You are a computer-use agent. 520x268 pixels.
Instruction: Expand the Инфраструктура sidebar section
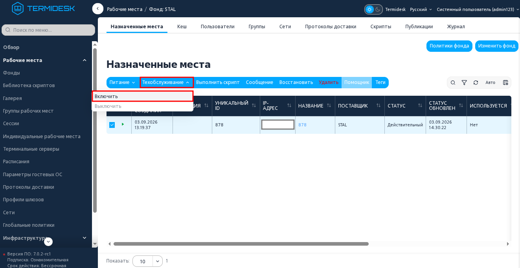coord(45,238)
